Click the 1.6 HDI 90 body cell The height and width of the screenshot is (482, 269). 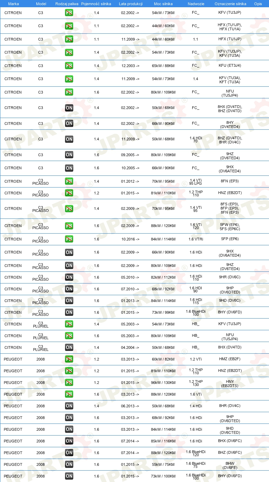196,289
